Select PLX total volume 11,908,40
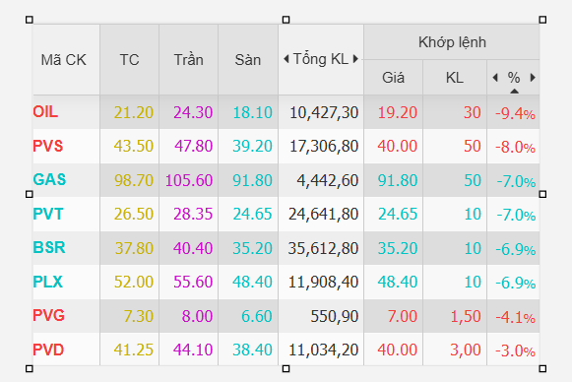Screen dimensions: 572x382 click(x=324, y=282)
